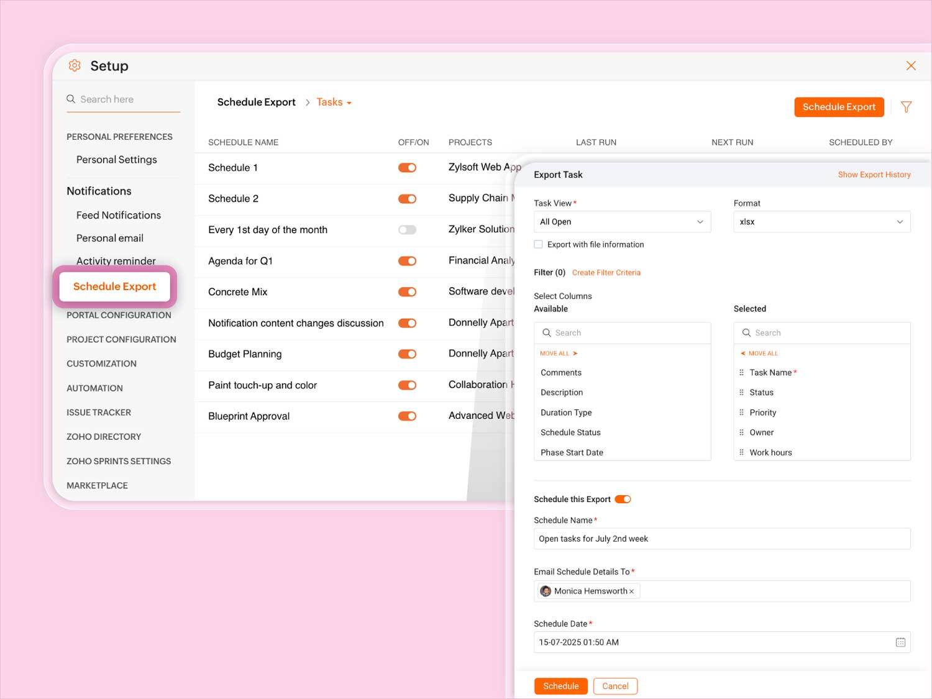Toggle Concrete Mix schedule
This screenshot has width=932, height=699.
(407, 292)
